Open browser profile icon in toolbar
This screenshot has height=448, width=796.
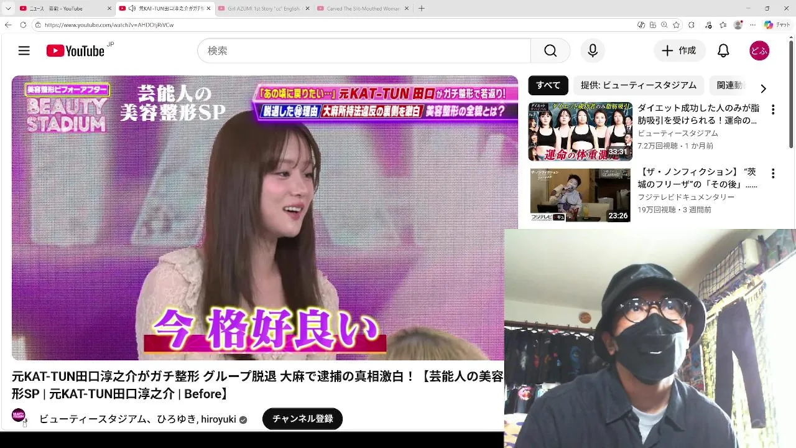[738, 25]
